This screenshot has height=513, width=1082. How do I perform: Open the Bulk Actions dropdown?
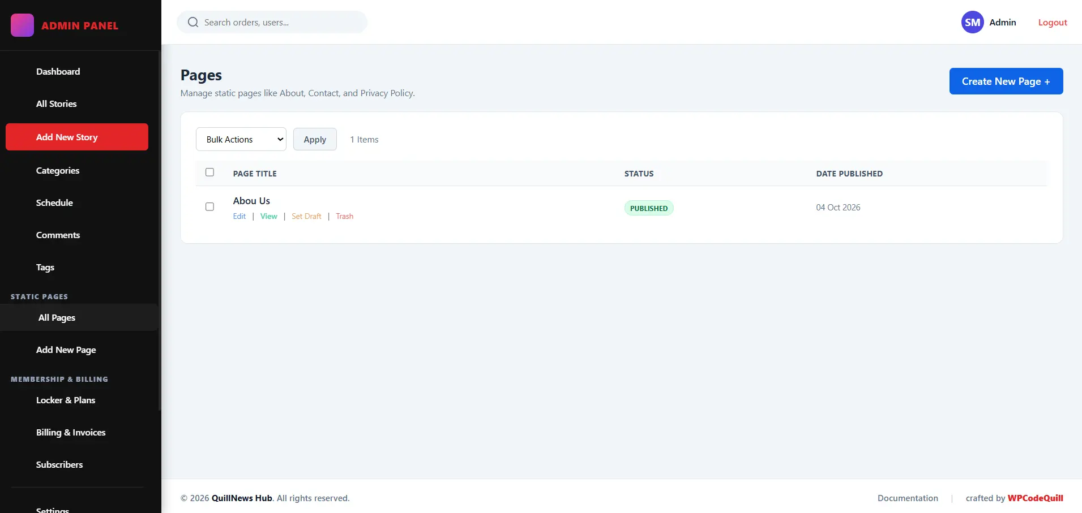tap(241, 139)
